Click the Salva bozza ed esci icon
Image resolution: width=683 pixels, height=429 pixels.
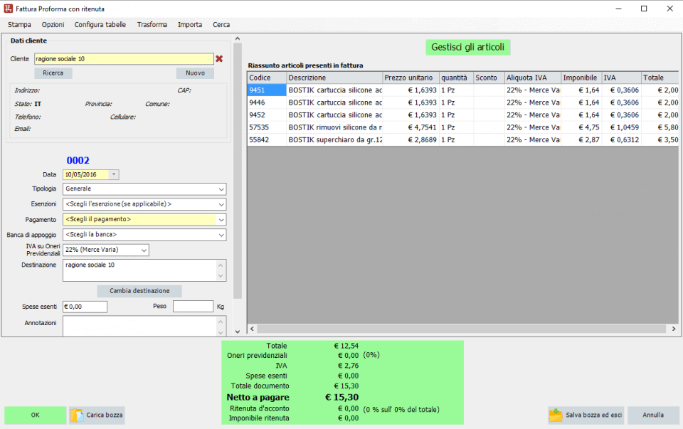coord(556,415)
